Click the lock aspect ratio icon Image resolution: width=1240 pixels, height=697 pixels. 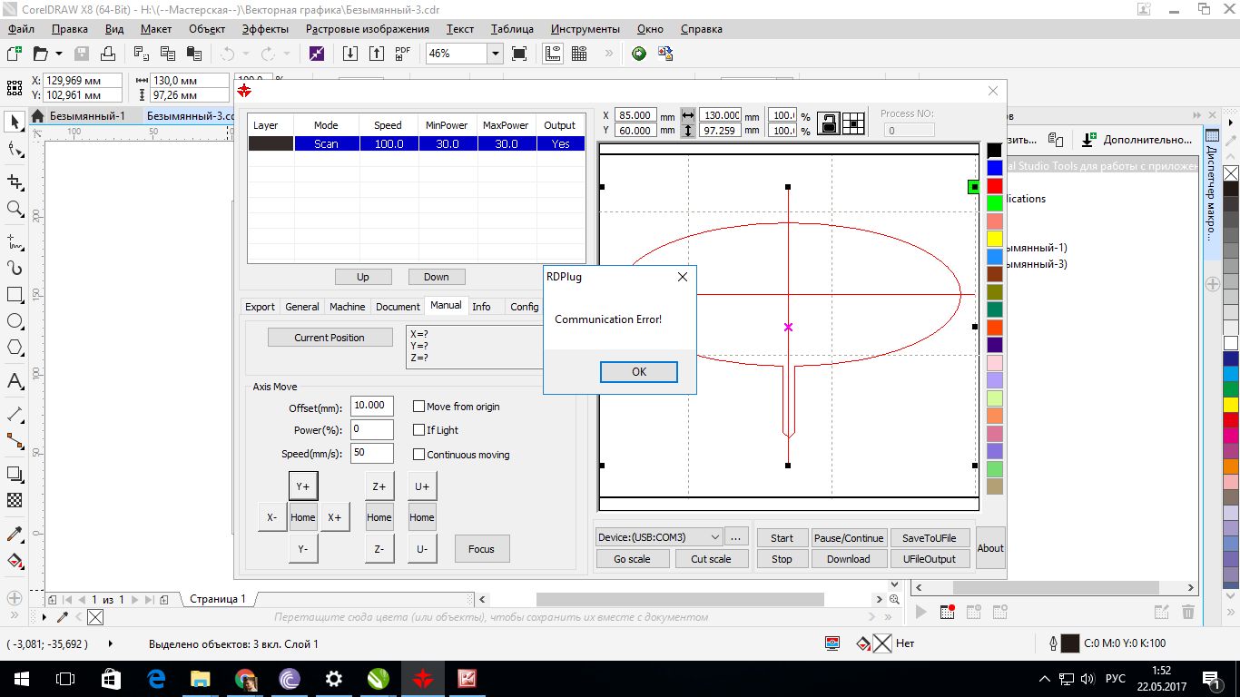[x=828, y=123]
